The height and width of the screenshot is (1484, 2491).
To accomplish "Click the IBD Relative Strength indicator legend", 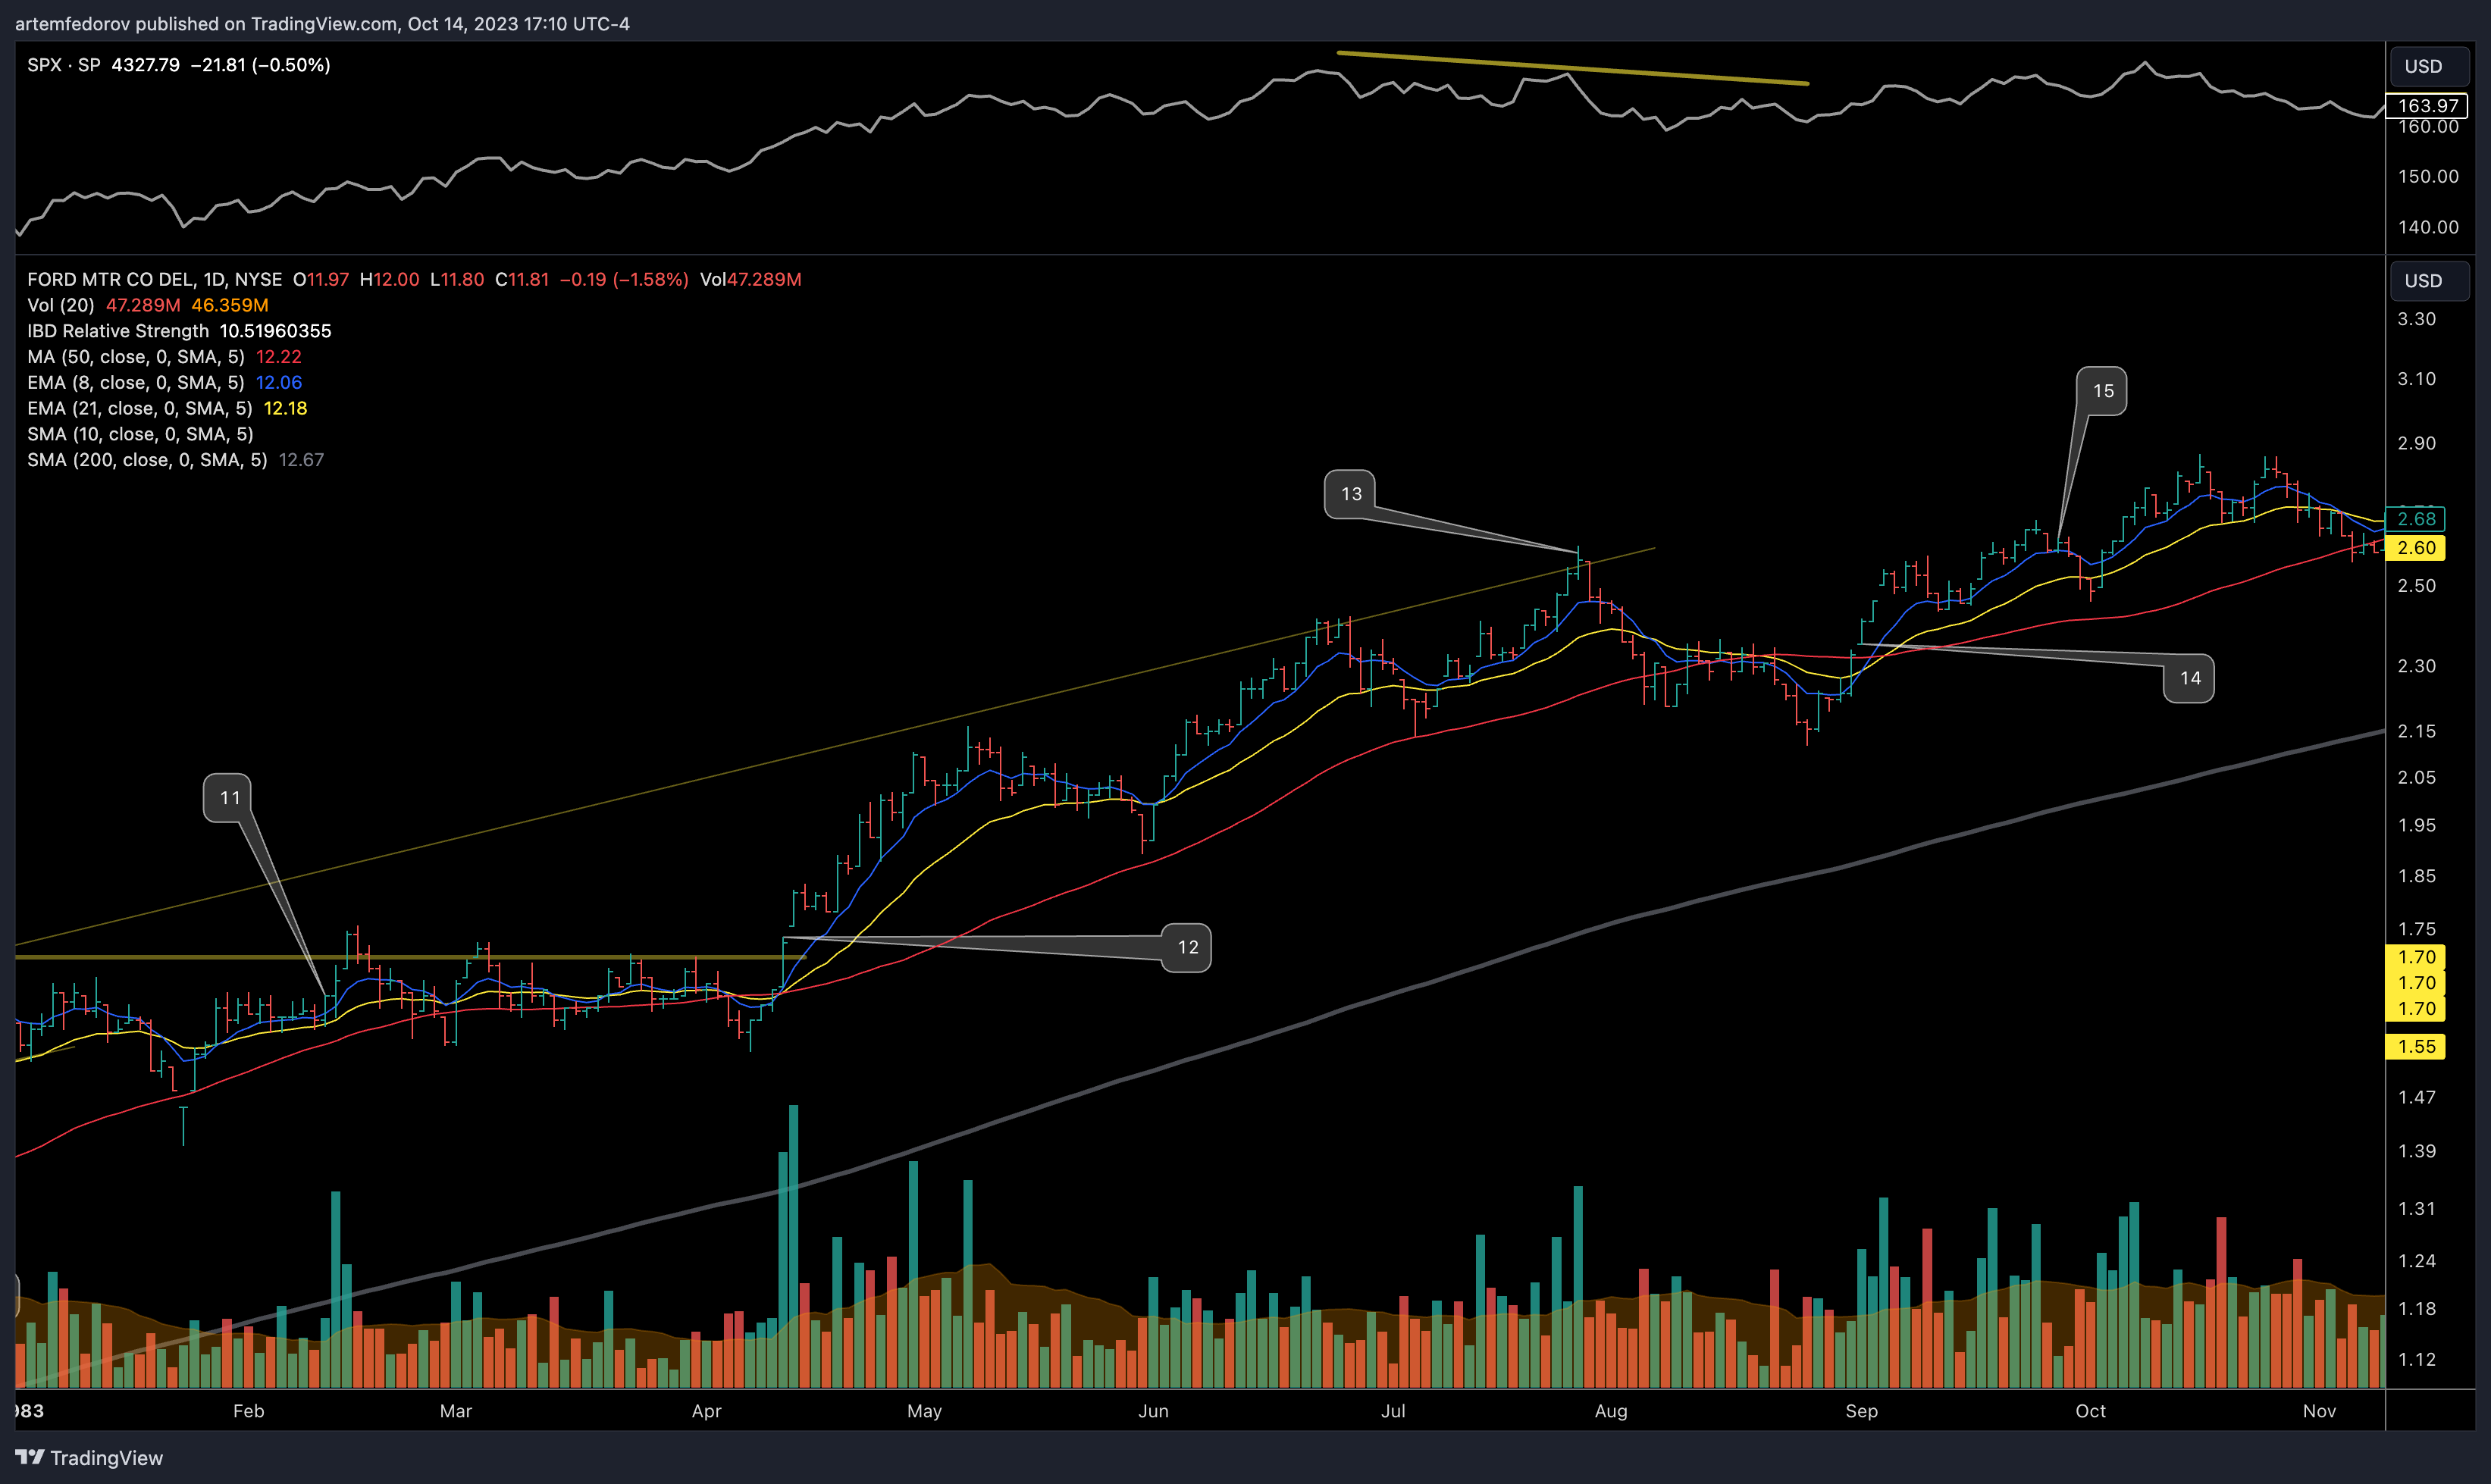I will tap(118, 331).
